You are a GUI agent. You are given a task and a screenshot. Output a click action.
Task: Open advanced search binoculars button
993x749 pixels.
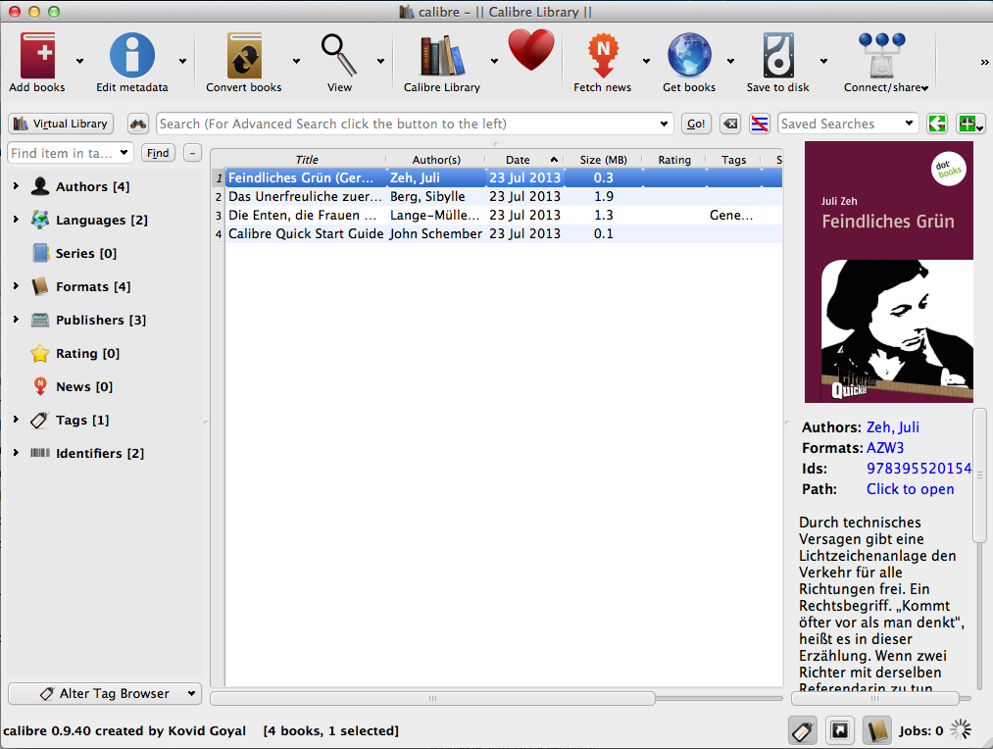pyautogui.click(x=138, y=125)
